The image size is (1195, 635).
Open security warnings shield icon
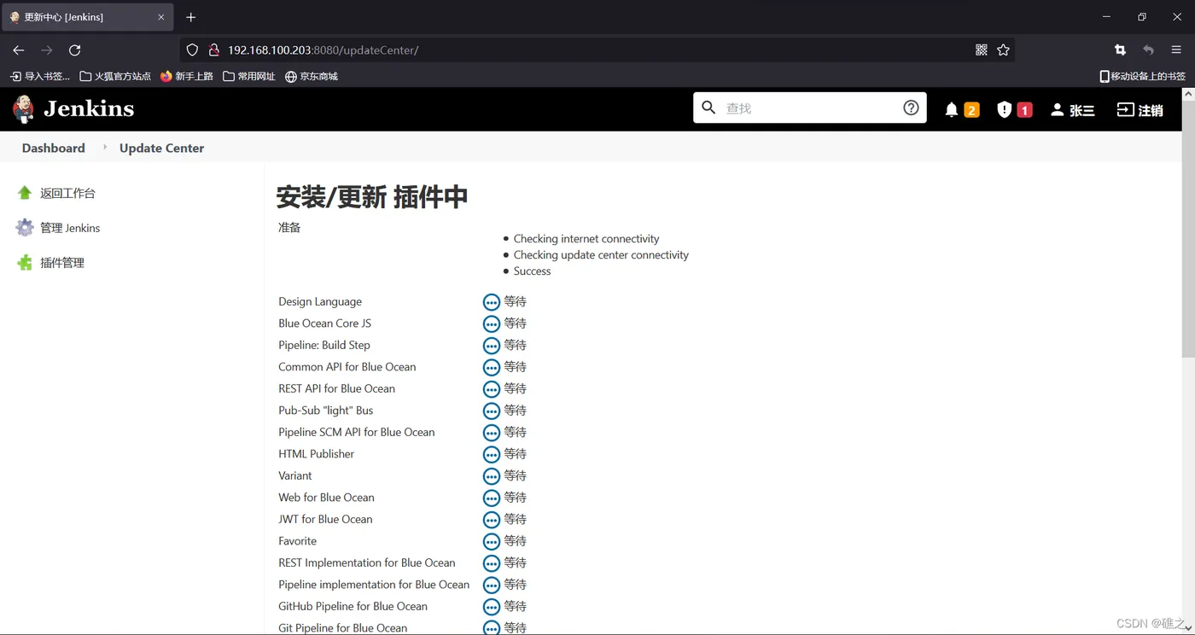tap(1004, 109)
